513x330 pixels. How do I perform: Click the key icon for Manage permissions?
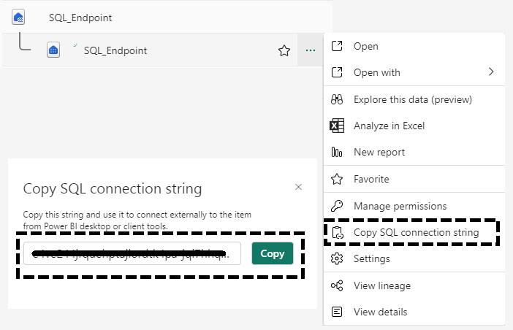click(x=337, y=206)
